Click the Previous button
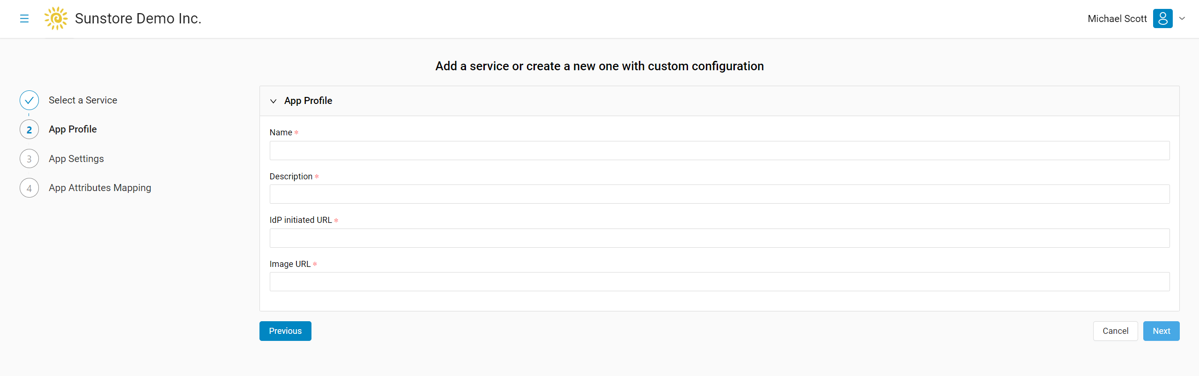This screenshot has height=376, width=1199. 285,331
